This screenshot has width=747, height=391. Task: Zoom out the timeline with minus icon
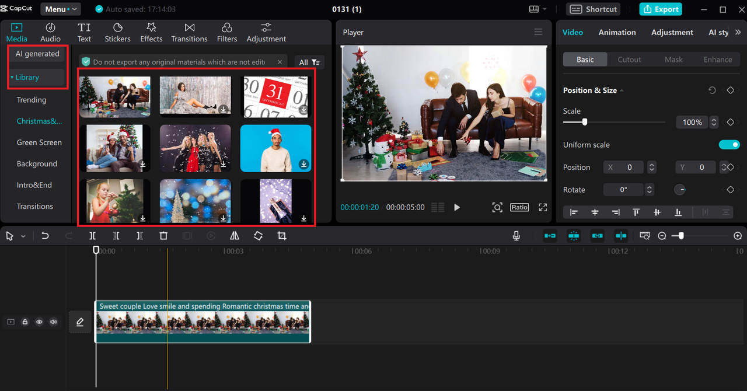tap(662, 236)
